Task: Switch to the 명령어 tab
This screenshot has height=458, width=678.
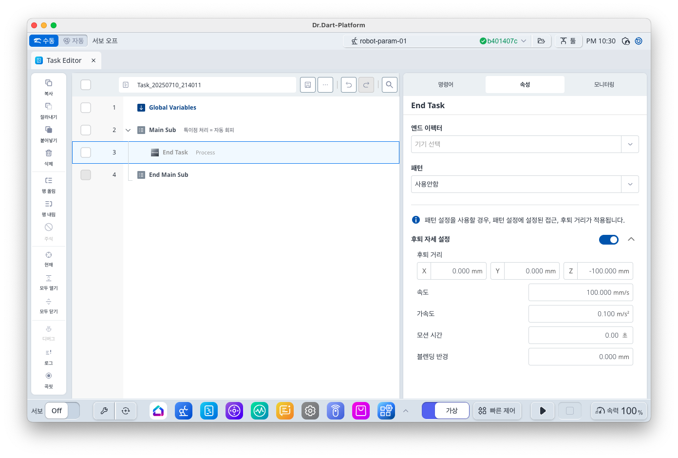Action: [446, 84]
